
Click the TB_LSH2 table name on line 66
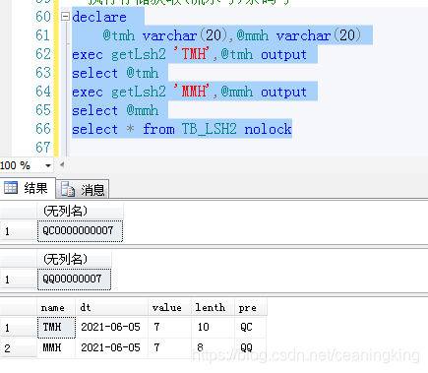(210, 129)
